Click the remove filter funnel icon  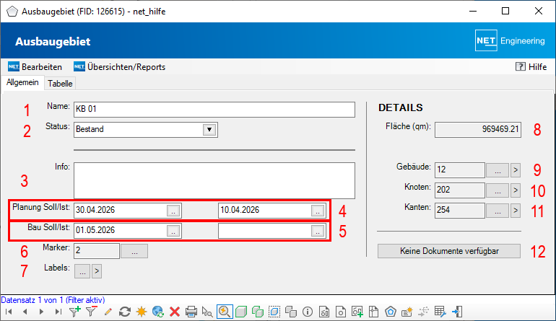pyautogui.click(x=92, y=312)
